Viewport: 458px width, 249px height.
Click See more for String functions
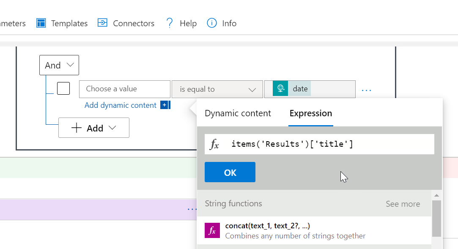403,204
